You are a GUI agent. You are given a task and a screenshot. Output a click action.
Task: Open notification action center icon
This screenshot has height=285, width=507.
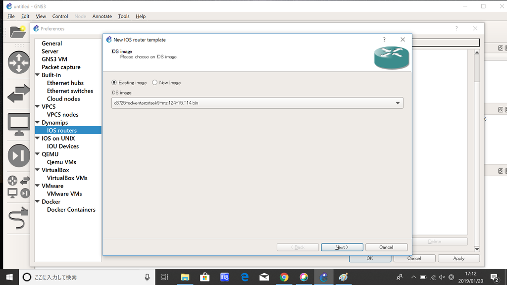click(x=495, y=277)
